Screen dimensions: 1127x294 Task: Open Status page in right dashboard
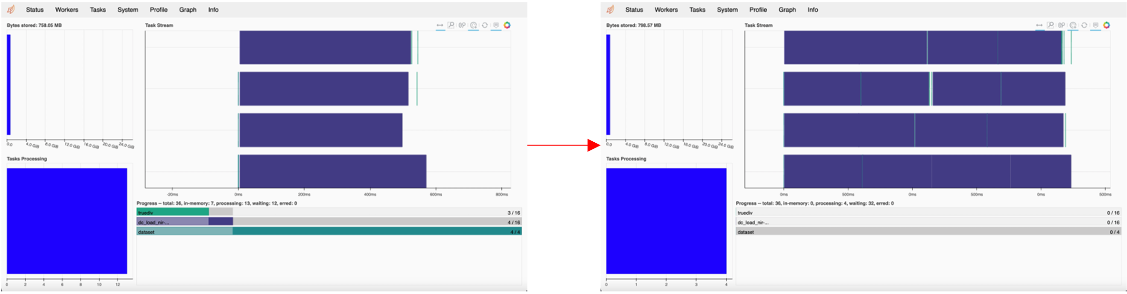[x=634, y=10]
